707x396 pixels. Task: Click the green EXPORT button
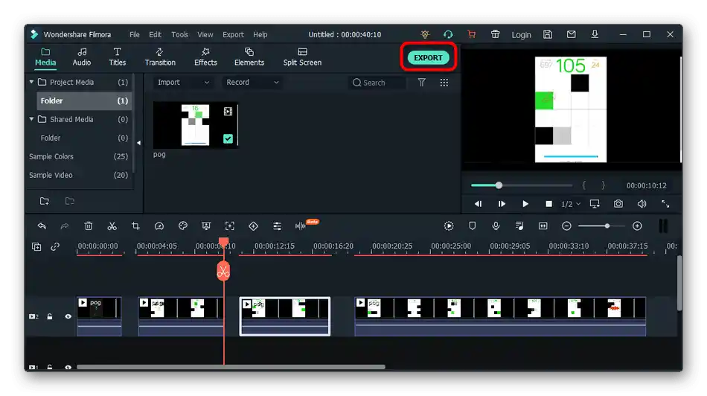pos(428,57)
